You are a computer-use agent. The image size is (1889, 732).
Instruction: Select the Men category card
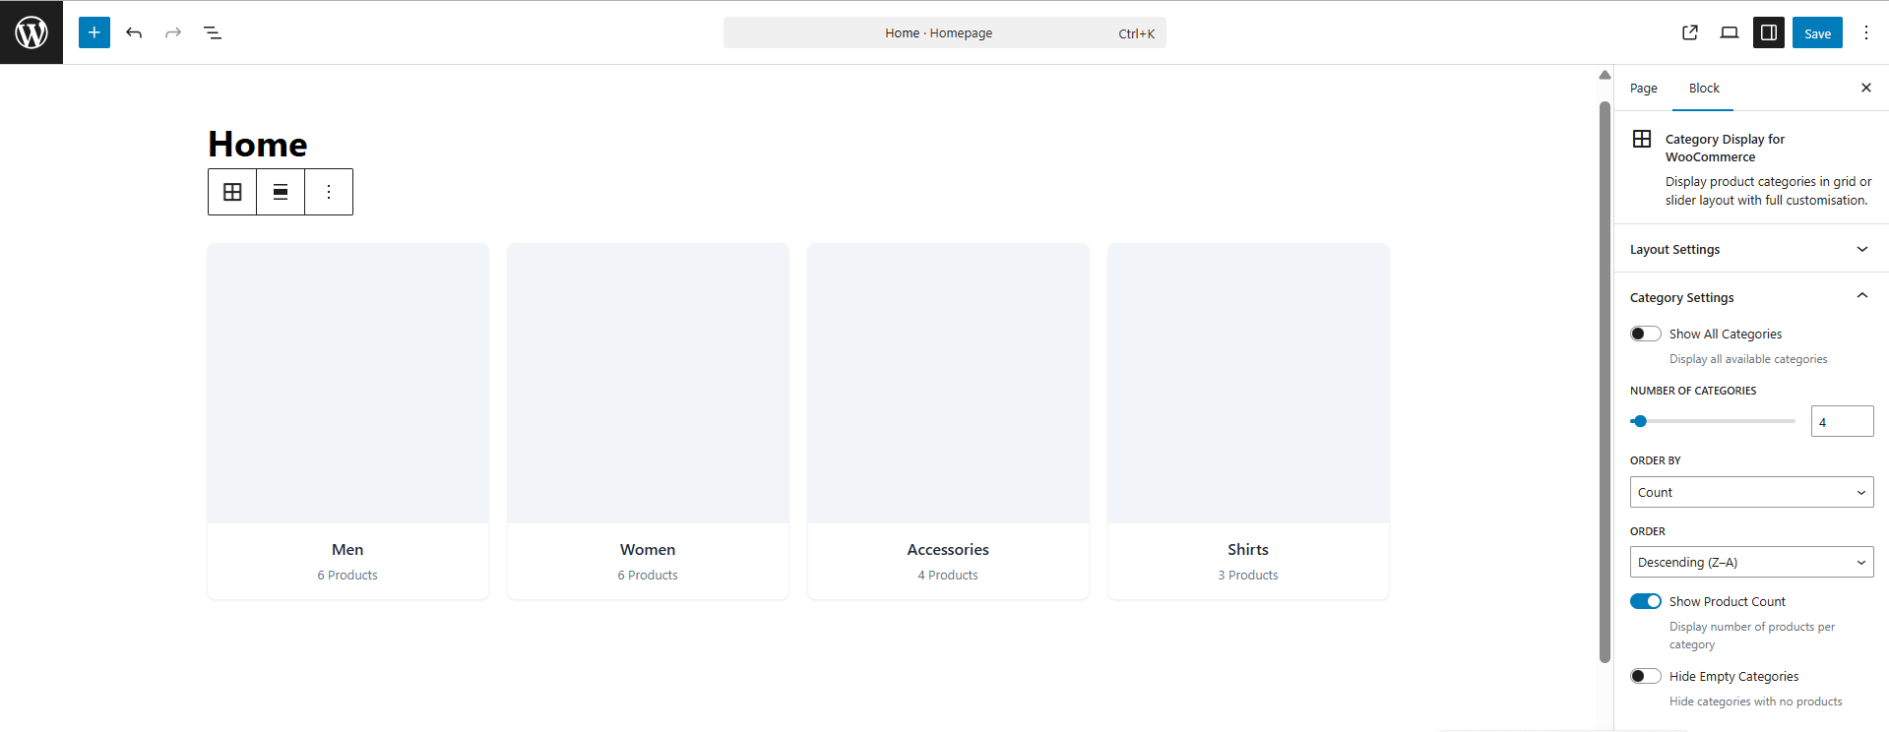click(347, 421)
